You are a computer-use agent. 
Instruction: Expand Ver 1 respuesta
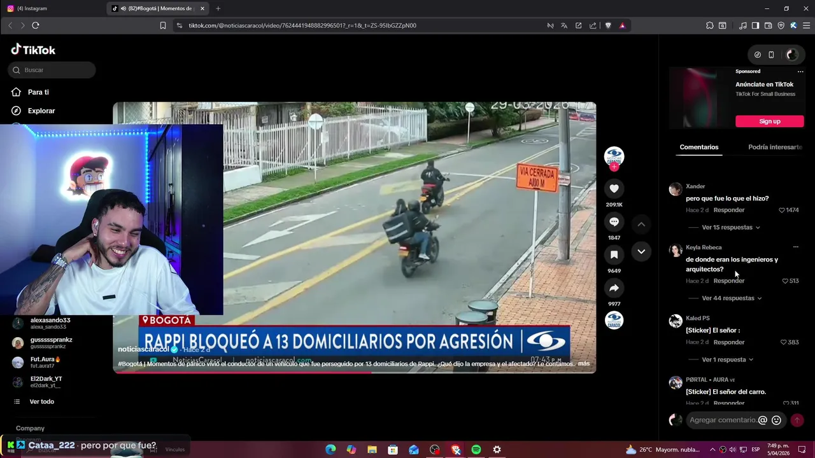click(727, 359)
